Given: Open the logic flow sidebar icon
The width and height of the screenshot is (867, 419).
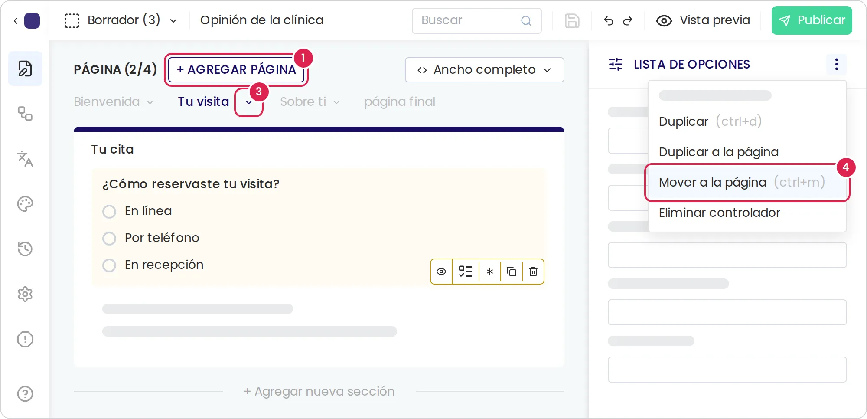Looking at the screenshot, I should [25, 114].
